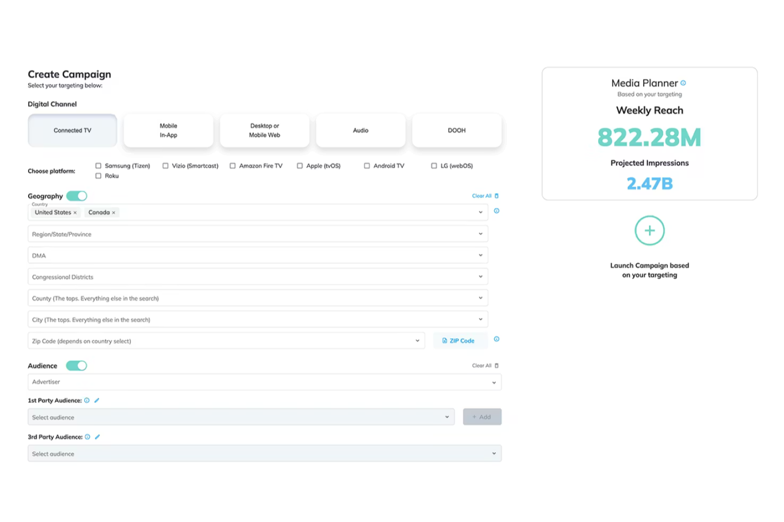
Task: Click the info icon next to Country selector
Action: click(x=496, y=210)
